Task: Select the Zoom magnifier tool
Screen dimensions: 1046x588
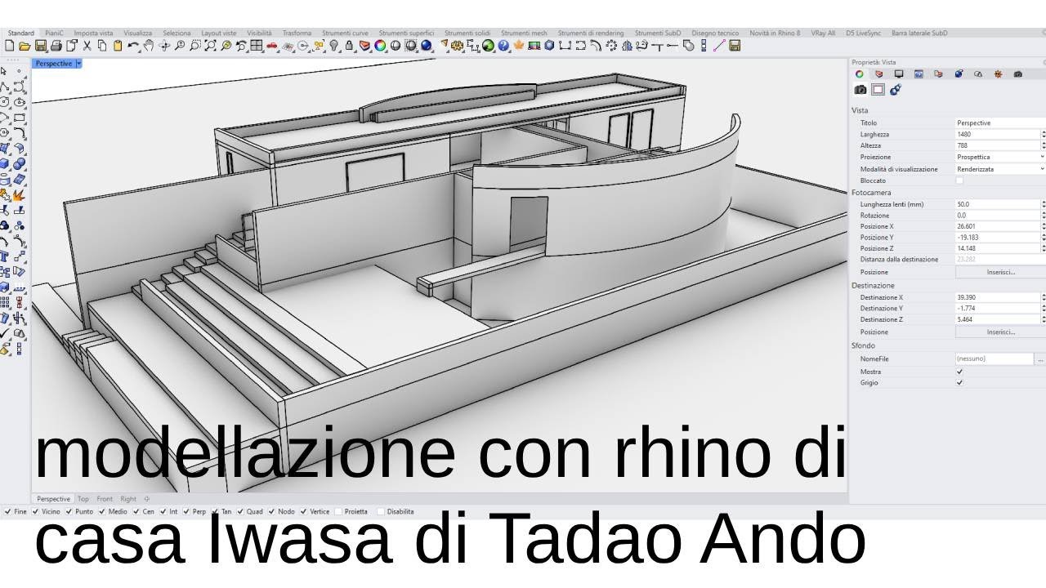Action: pos(180,46)
